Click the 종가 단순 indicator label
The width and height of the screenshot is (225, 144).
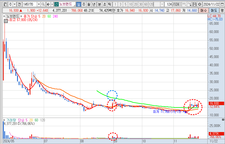coord(30,16)
